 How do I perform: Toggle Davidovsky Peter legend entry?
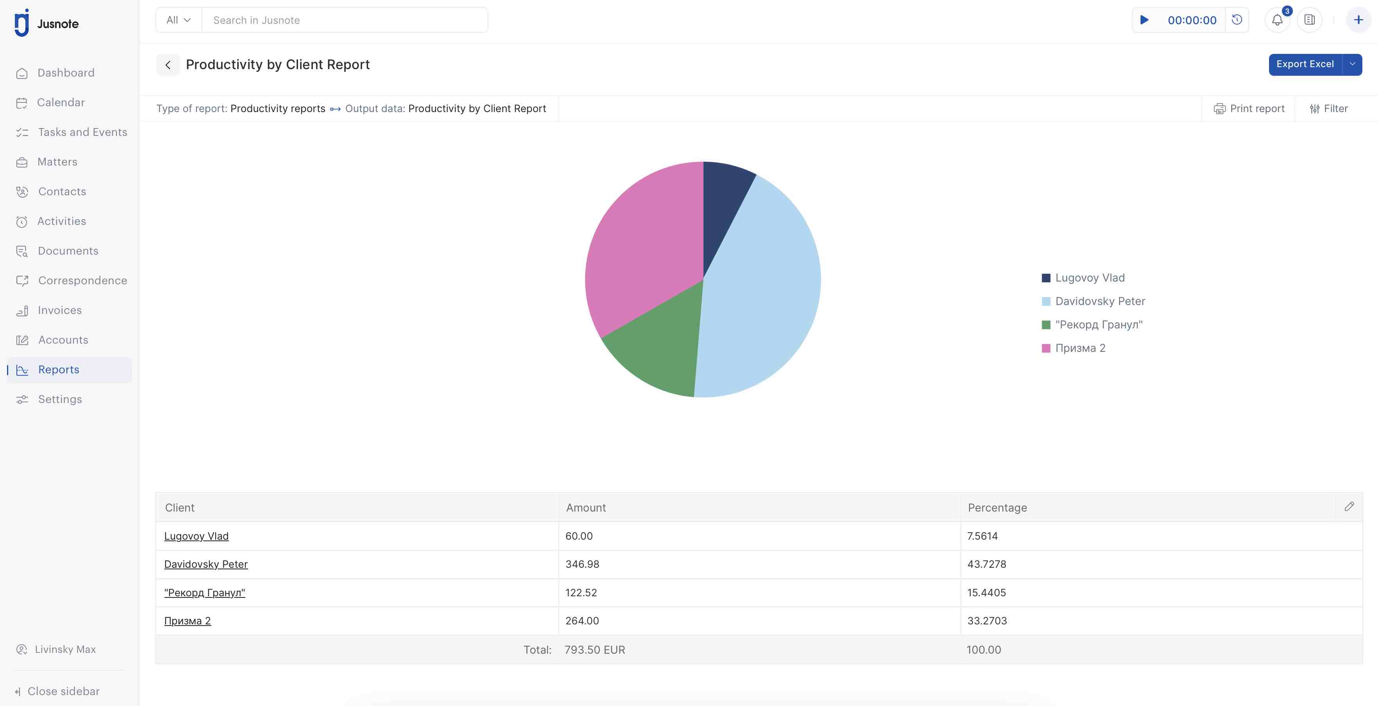point(1099,301)
